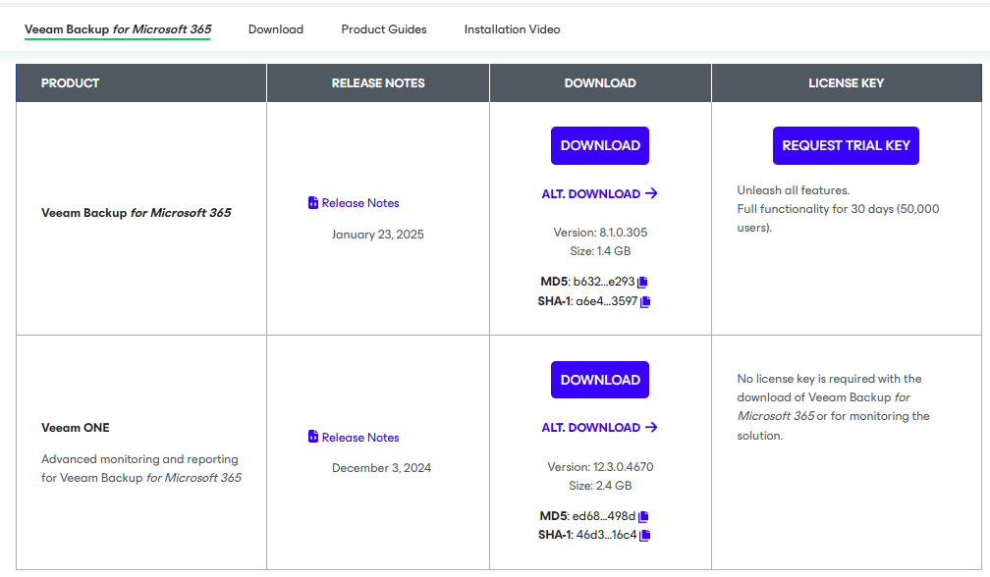This screenshot has width=990, height=577.
Task: Download Veeam ONE version 12.3.0.4670
Action: coord(600,380)
